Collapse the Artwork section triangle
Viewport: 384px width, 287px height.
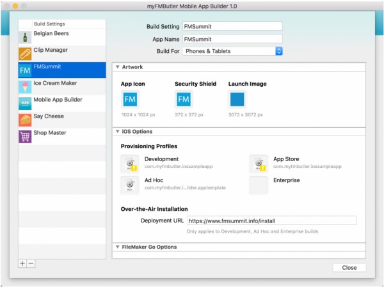(x=118, y=66)
